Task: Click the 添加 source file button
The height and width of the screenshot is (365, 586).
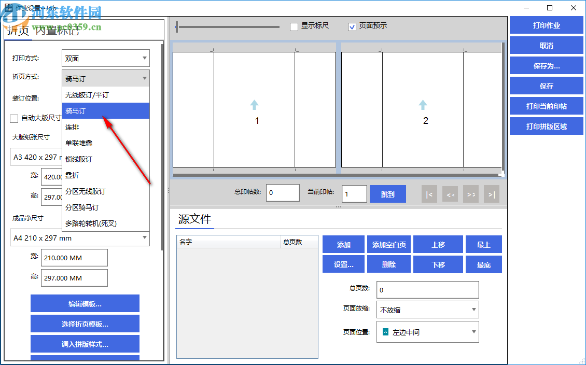Action: pos(343,245)
